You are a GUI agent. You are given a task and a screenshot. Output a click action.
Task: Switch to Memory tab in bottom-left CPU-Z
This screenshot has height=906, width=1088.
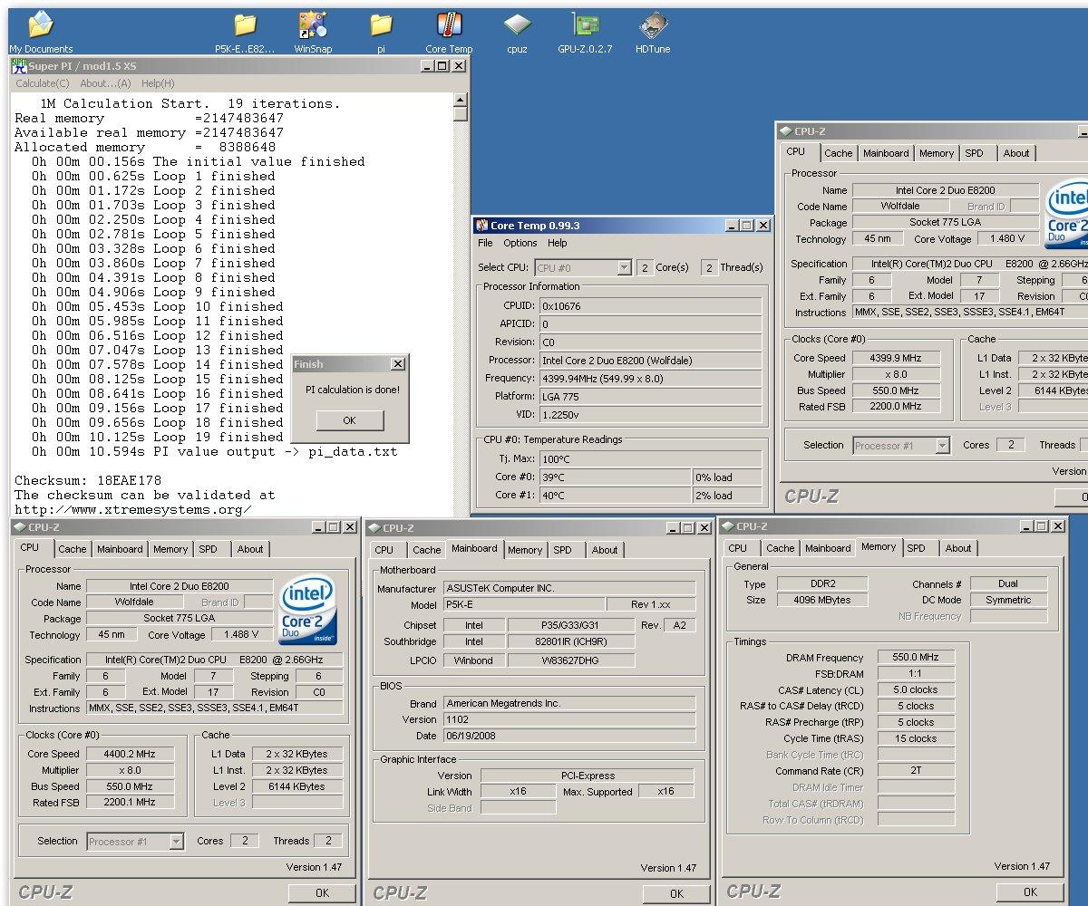(x=170, y=549)
